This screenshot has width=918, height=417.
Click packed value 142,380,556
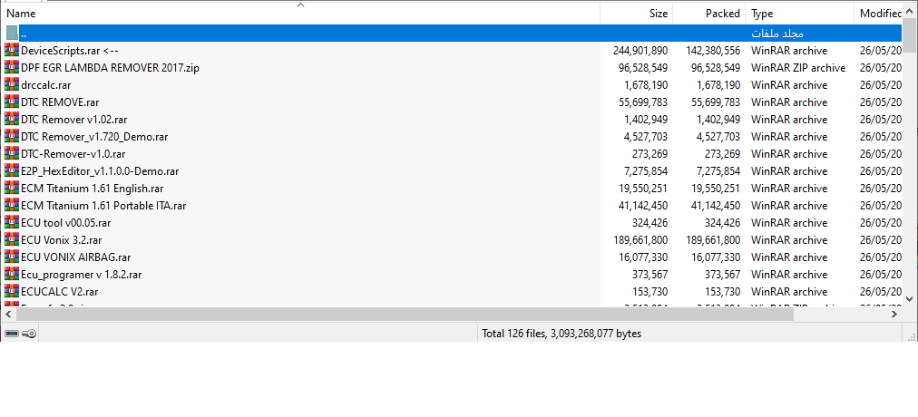(x=713, y=50)
